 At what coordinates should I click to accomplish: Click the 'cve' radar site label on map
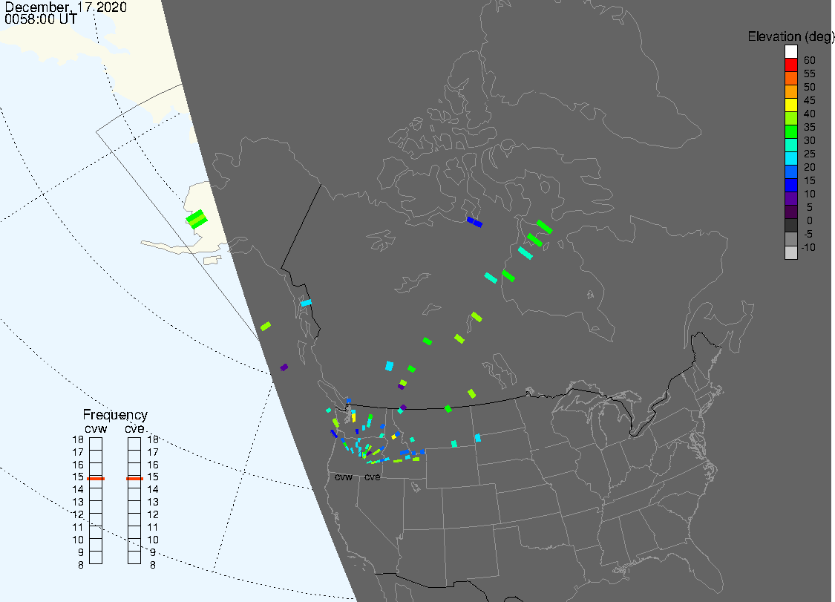[373, 477]
